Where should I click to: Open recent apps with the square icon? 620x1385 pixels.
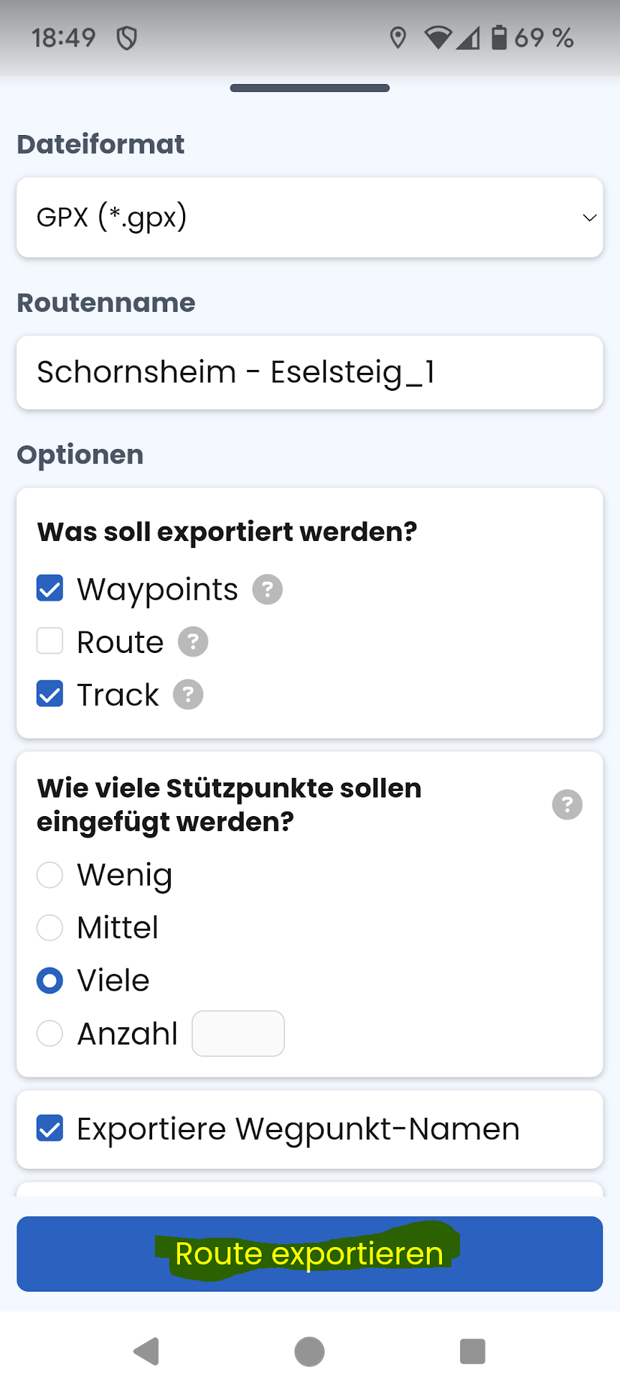[x=472, y=1351]
